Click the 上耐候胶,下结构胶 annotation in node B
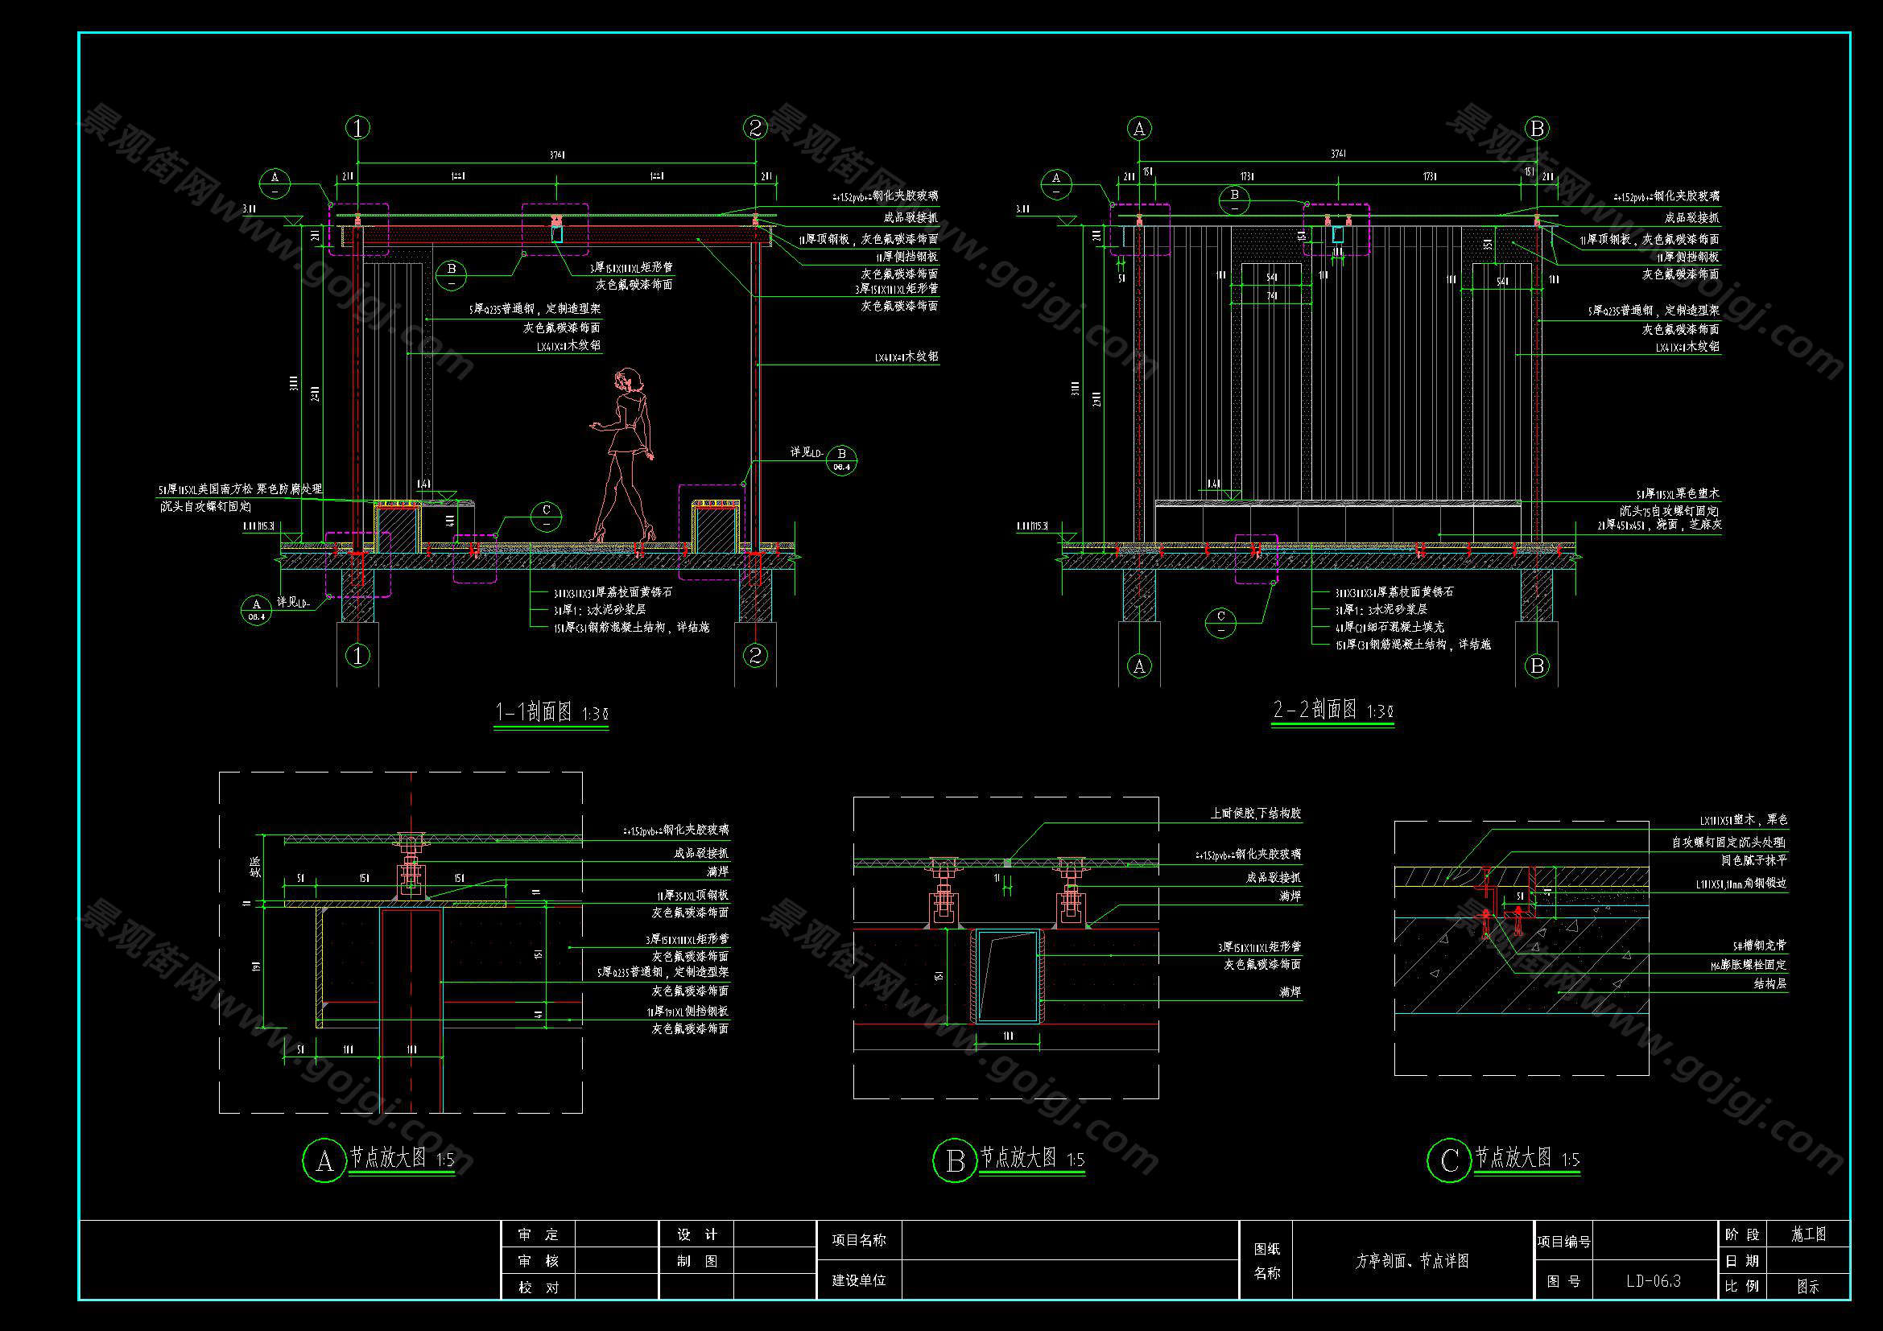This screenshot has width=1883, height=1331. [x=1256, y=814]
